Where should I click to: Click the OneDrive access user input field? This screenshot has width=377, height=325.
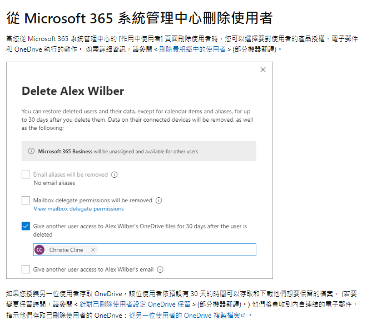[x=145, y=250]
